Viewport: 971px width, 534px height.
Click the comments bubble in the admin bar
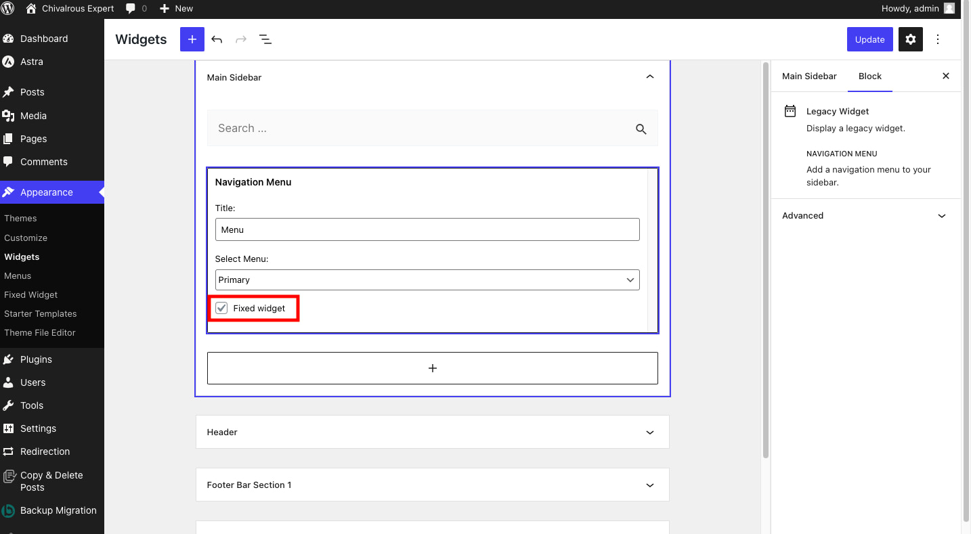[131, 9]
